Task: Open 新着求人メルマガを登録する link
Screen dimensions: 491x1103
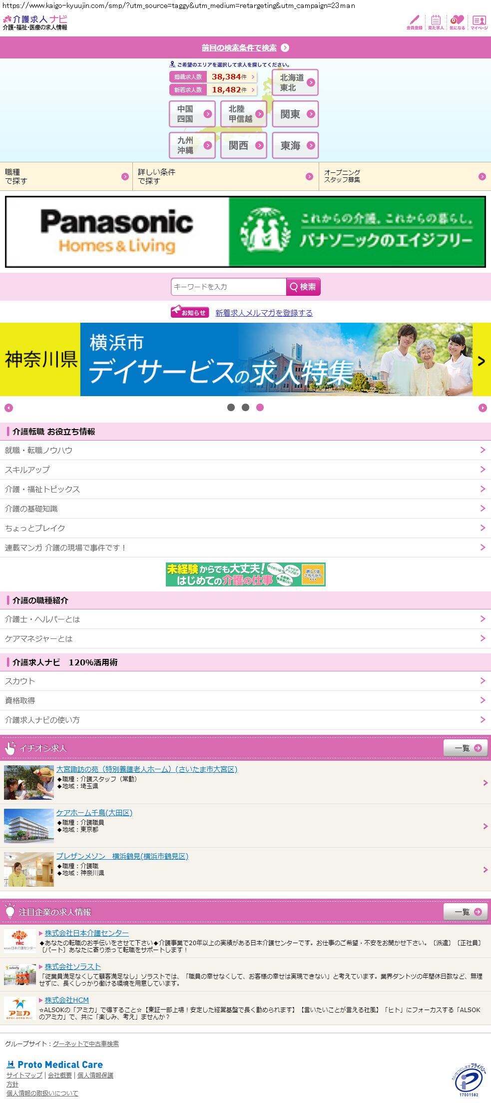Action: coord(264,313)
